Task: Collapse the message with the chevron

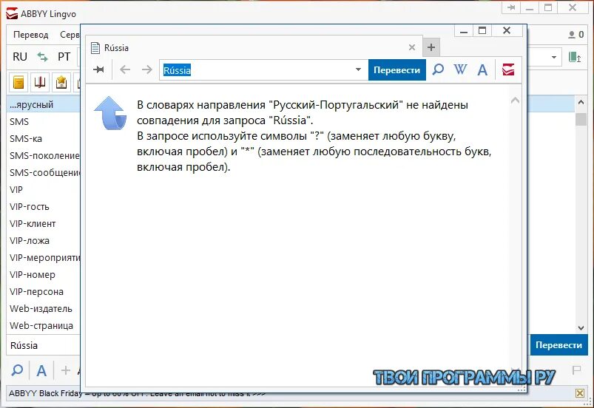Action: coord(515,101)
